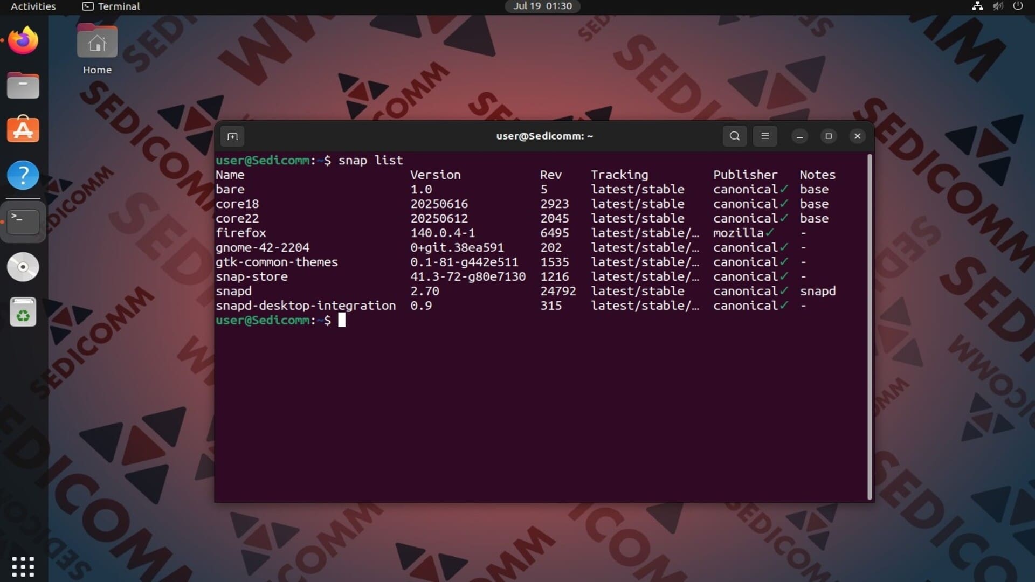Viewport: 1035px width, 582px height.
Task: Click version '2.70' of snapd
Action: (424, 292)
